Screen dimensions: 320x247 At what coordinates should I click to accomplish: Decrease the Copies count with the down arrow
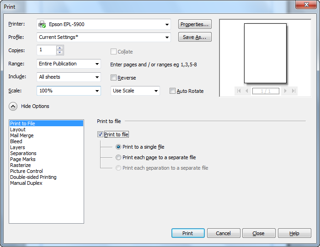coord(59,53)
